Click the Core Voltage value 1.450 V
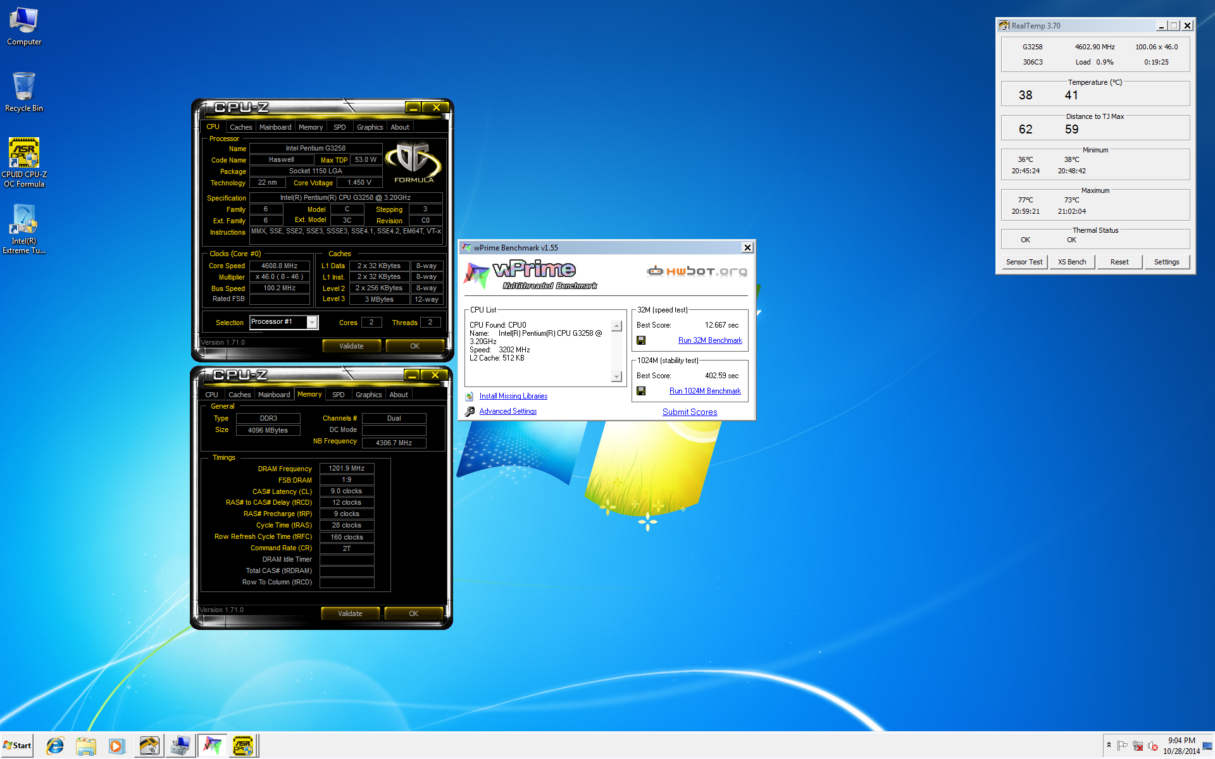The image size is (1215, 759). point(359,183)
